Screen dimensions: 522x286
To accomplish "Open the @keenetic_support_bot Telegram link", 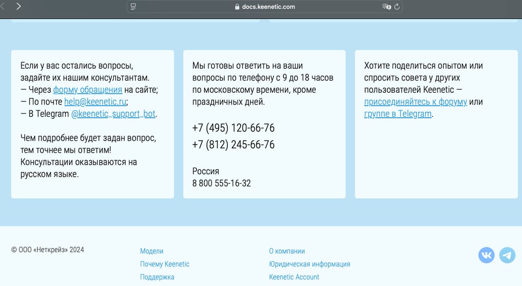I will pyautogui.click(x=113, y=114).
